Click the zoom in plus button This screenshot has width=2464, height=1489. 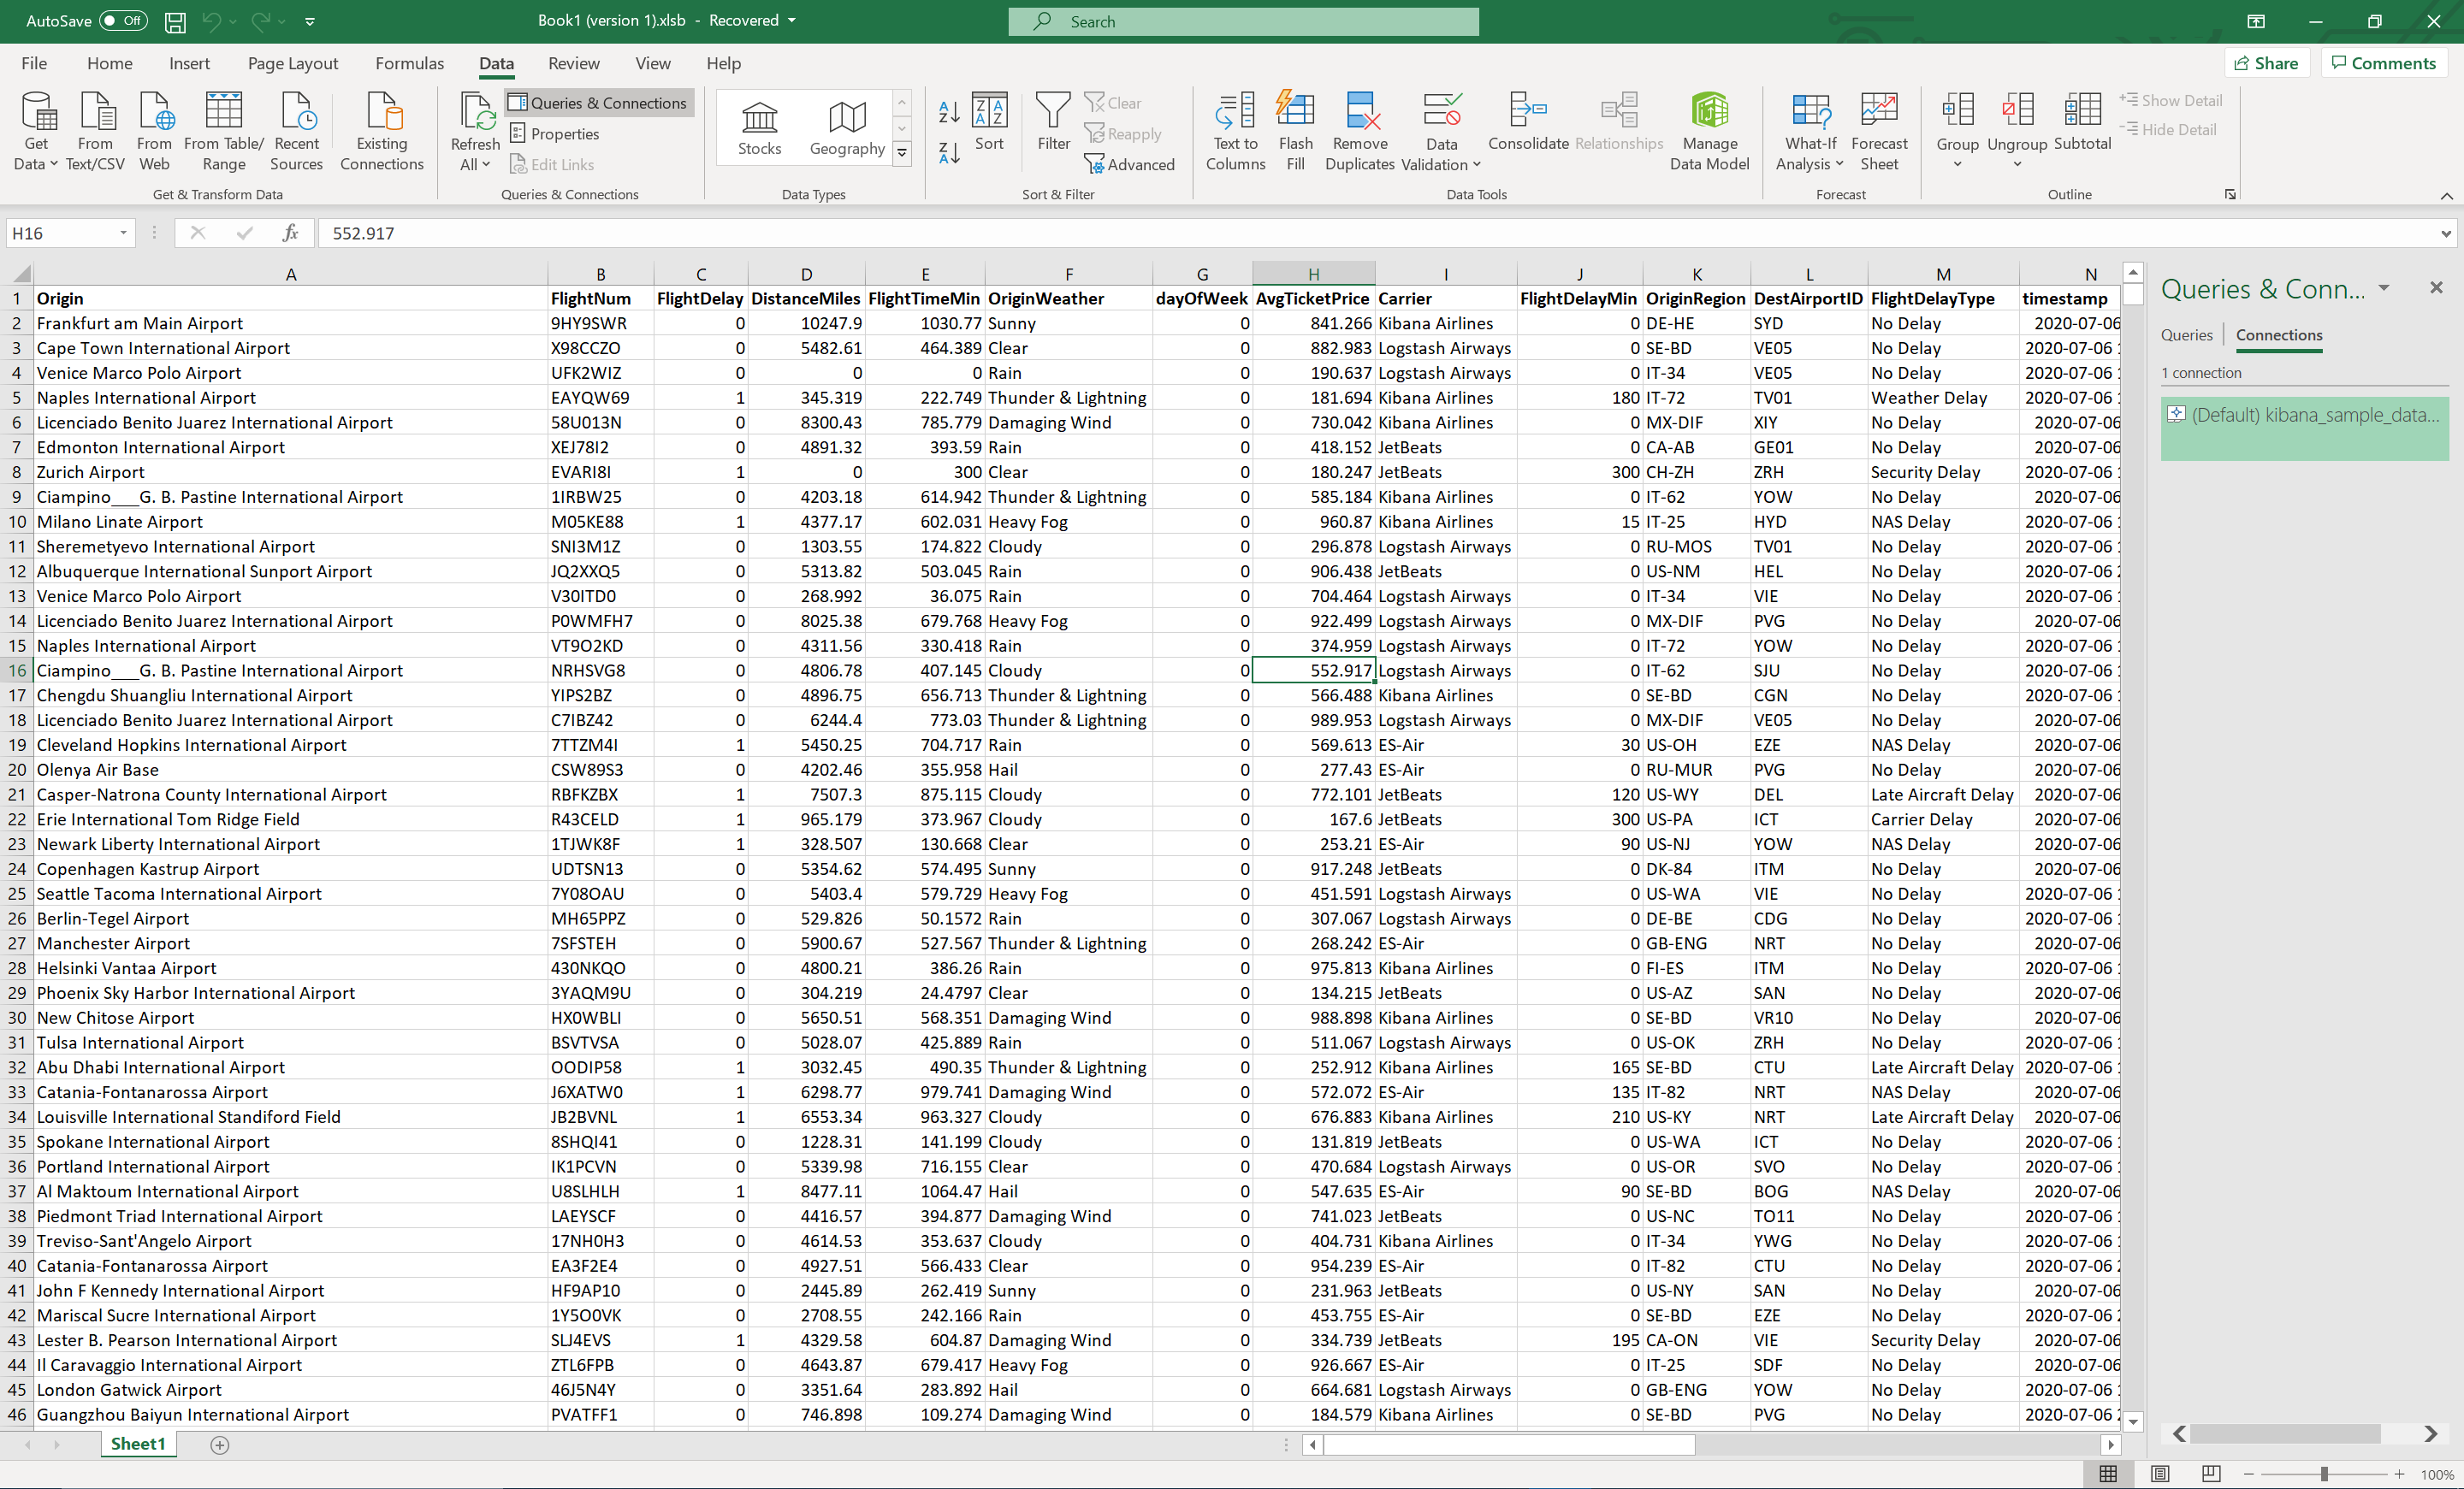[2398, 1474]
